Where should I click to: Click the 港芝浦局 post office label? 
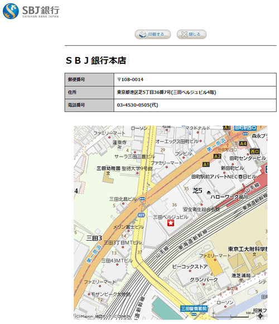pos(241,275)
